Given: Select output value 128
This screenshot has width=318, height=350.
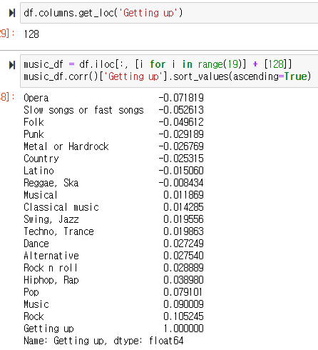Looking at the screenshot, I should coord(31,34).
